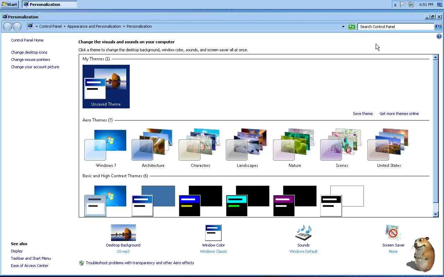The height and width of the screenshot is (277, 444).
Task: Click the search magnifier icon
Action: (x=438, y=27)
